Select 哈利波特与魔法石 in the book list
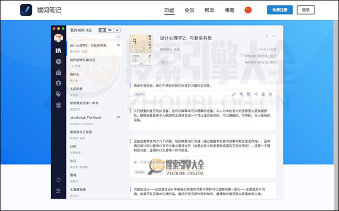 95,63
